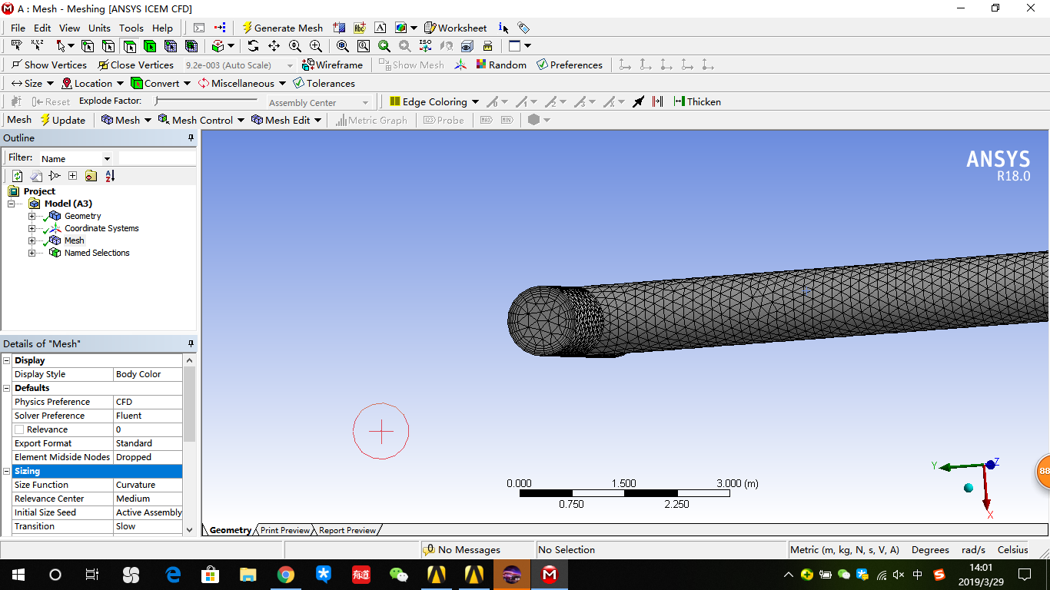Open the Probe tool icon
The height and width of the screenshot is (590, 1050).
[x=444, y=119]
